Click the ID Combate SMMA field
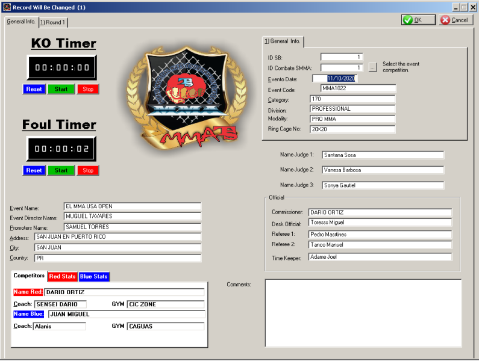 click(x=342, y=67)
